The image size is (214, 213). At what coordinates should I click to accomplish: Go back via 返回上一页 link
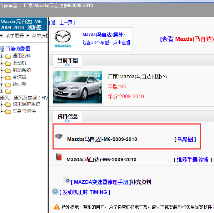(x=62, y=22)
